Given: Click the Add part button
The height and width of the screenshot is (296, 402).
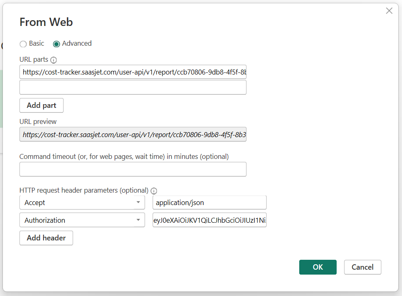Looking at the screenshot, I should (x=41, y=105).
